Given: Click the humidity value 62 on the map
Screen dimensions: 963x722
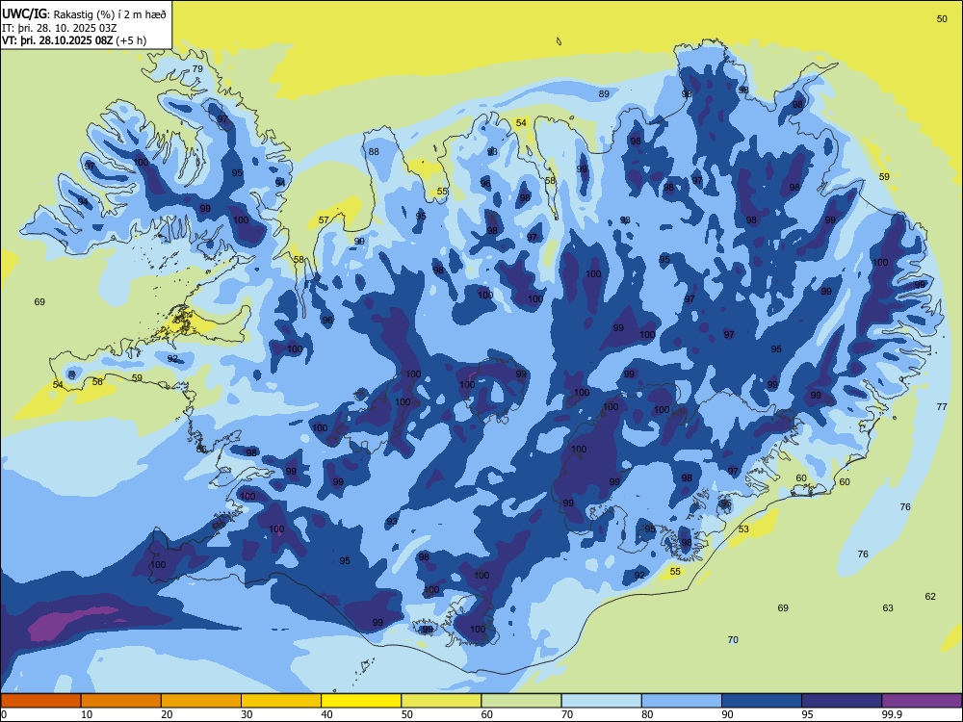Looking at the screenshot, I should pos(930,596).
